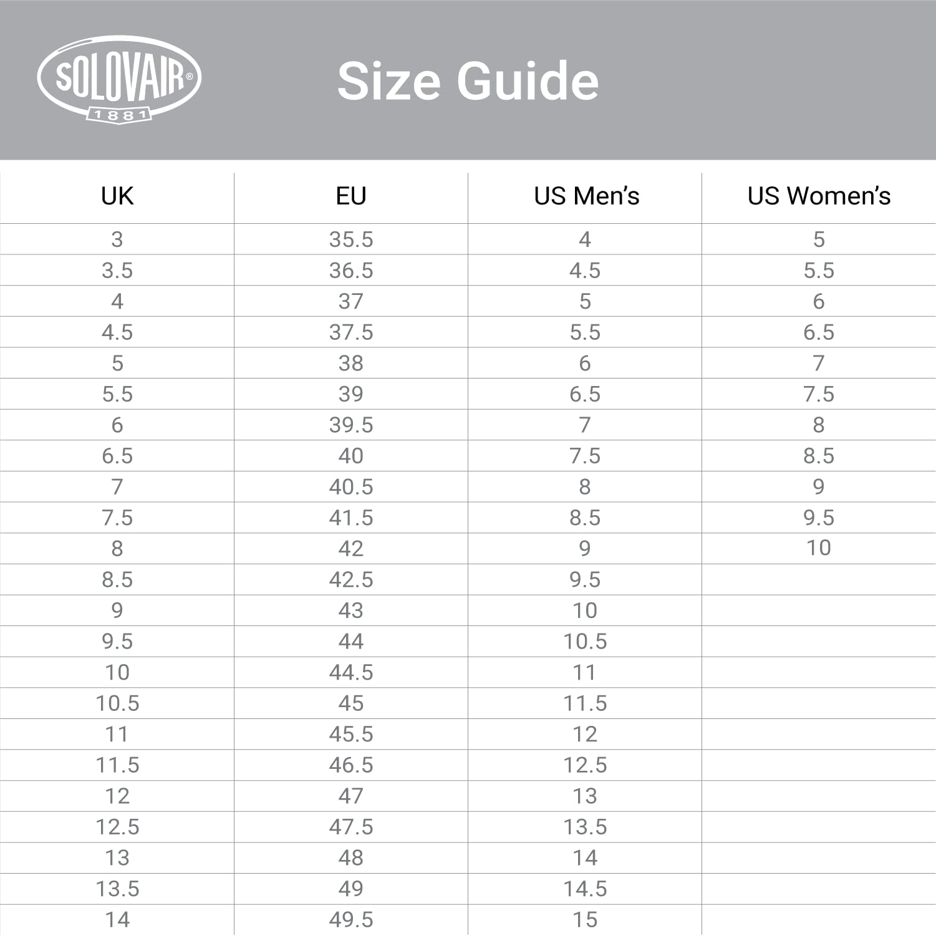Click EU size 44 cell
This screenshot has height=936, width=936.
click(351, 642)
